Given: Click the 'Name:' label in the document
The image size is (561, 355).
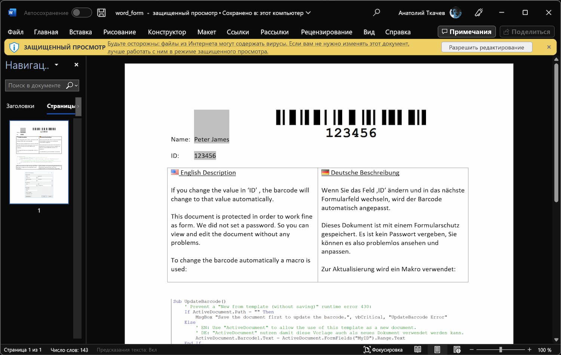Looking at the screenshot, I should click(x=181, y=139).
